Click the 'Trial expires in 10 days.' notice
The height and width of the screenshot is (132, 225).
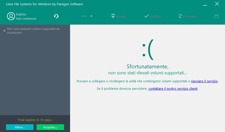35,120
